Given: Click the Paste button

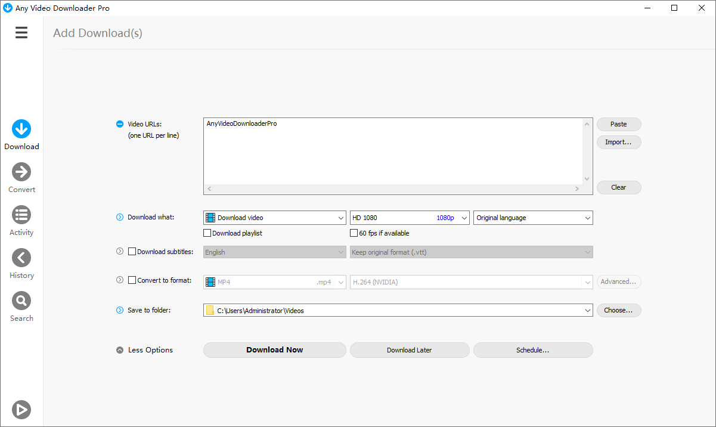Looking at the screenshot, I should pos(619,124).
